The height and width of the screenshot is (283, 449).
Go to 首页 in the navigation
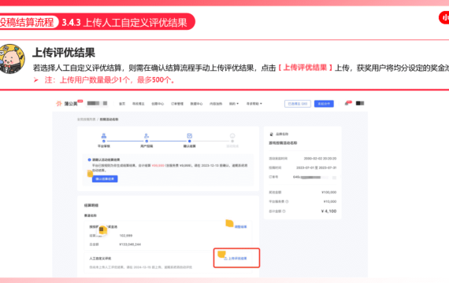pyautogui.click(x=122, y=104)
